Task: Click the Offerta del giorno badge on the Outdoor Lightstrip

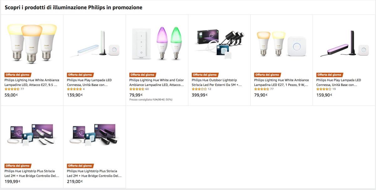Action: [204, 75]
